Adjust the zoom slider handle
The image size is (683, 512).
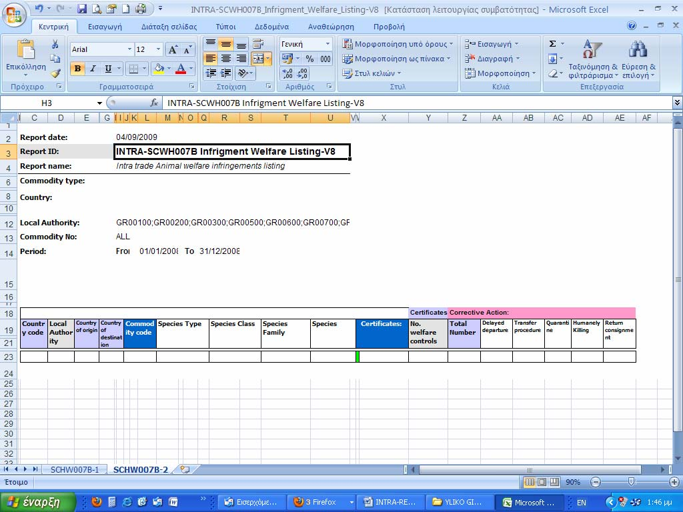pyautogui.click(x=631, y=482)
